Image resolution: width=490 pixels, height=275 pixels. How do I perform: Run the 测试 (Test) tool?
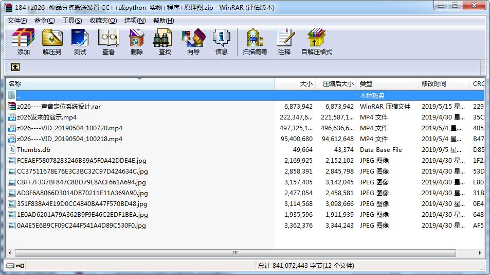coord(80,42)
